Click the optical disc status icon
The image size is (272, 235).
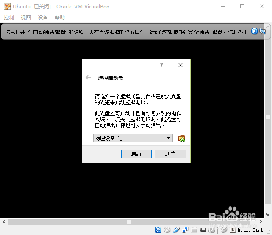167,230
